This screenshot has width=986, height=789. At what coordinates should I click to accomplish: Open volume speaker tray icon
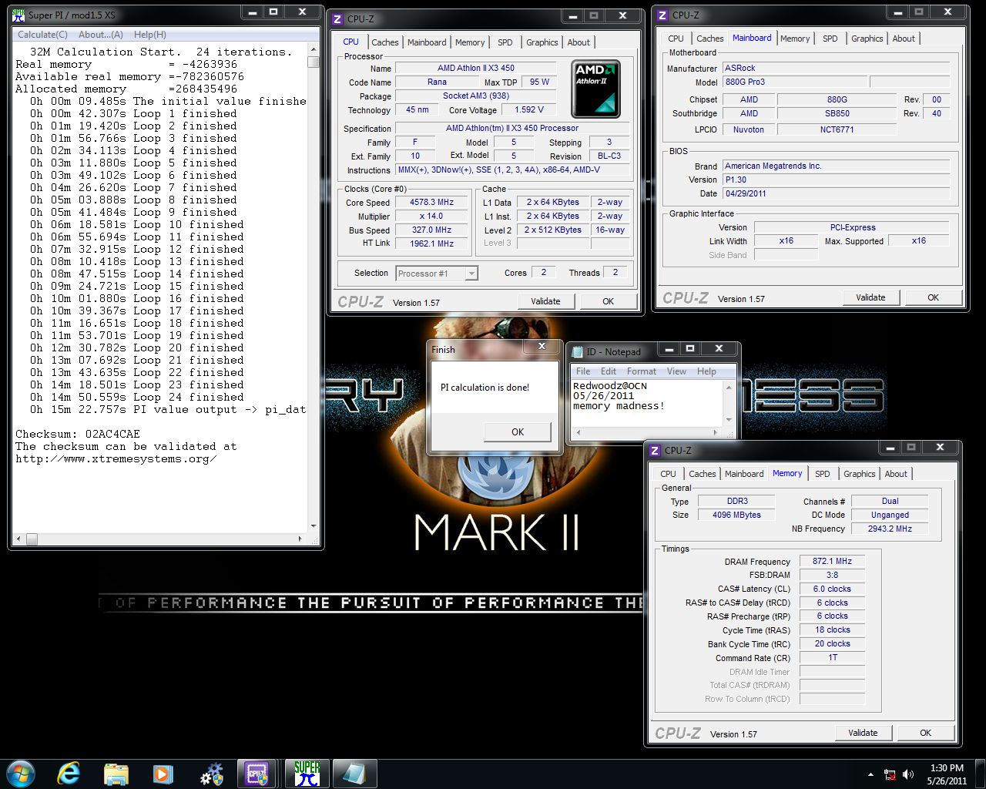click(x=908, y=774)
